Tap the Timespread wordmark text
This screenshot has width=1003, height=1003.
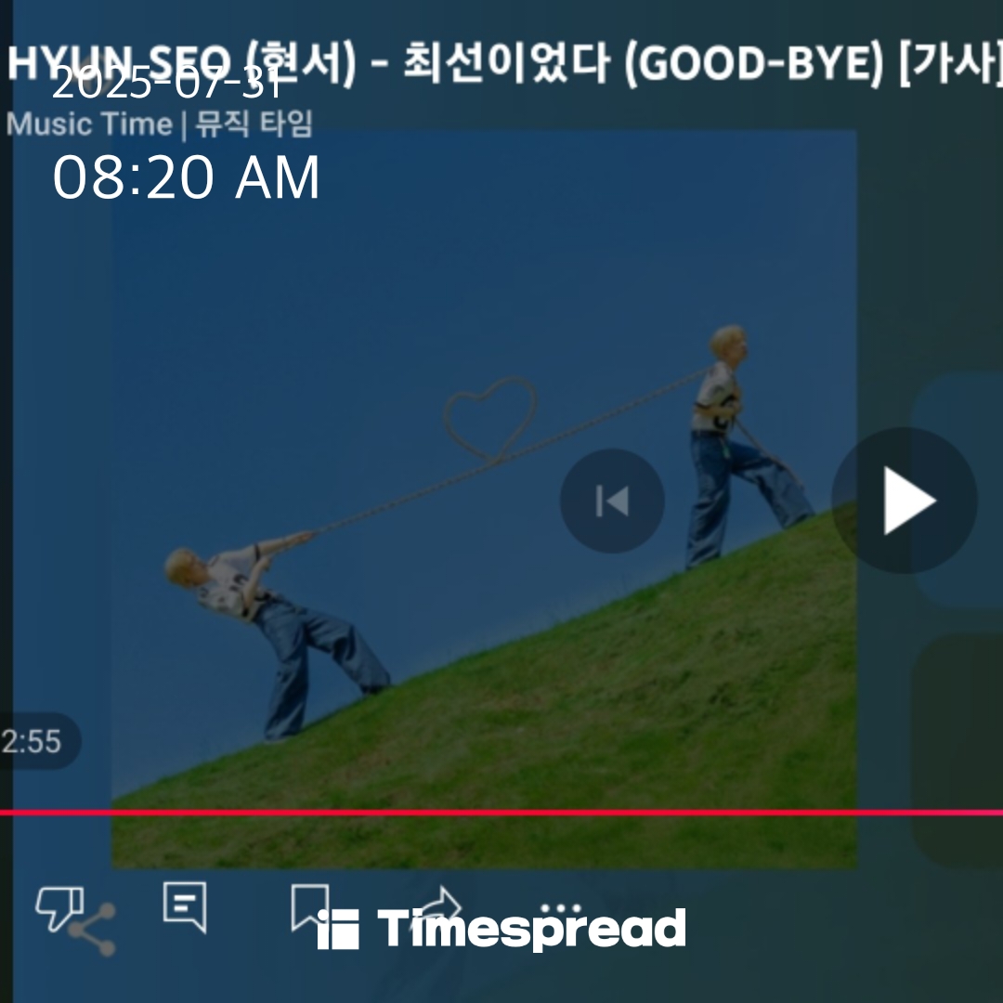click(531, 929)
